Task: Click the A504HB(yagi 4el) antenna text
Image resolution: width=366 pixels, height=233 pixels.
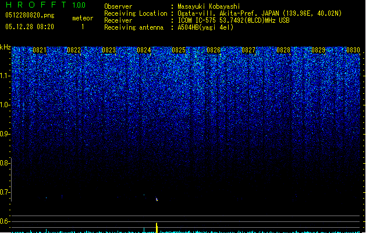Action: (205, 27)
